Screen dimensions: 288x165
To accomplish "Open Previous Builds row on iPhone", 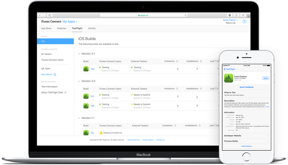I will point(246,141).
